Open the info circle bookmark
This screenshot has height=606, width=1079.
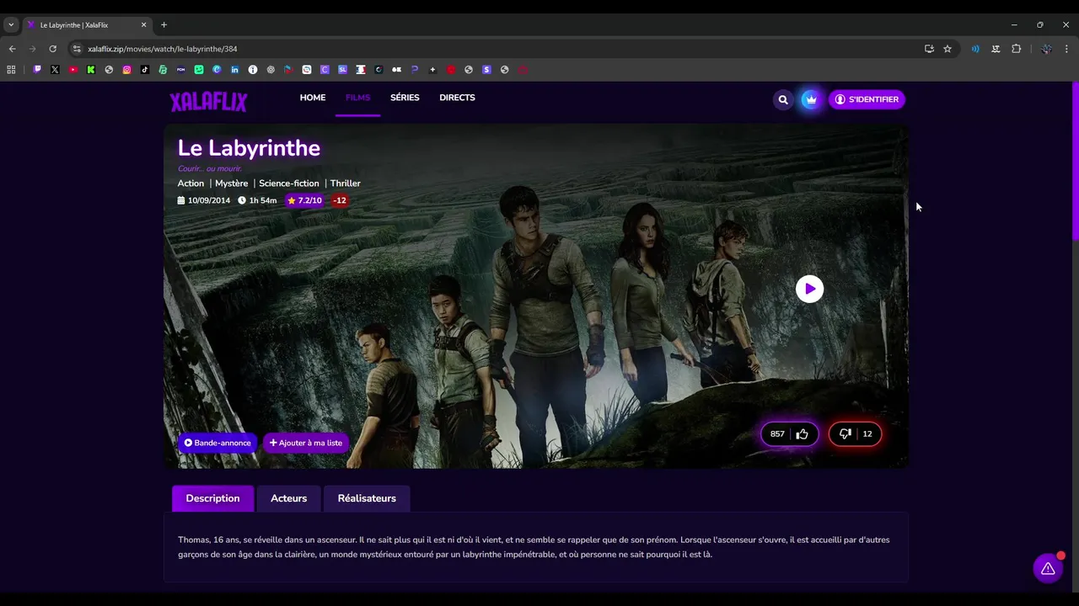click(x=253, y=70)
